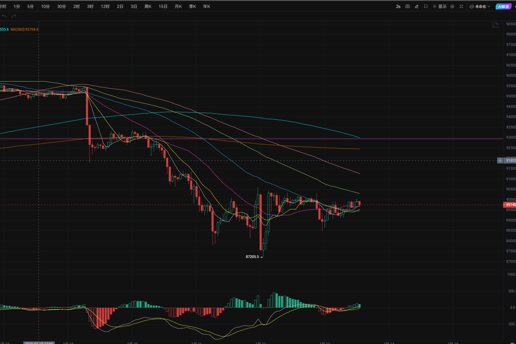Select the 12时 interval
The image size is (516, 344).
[x=105, y=6]
